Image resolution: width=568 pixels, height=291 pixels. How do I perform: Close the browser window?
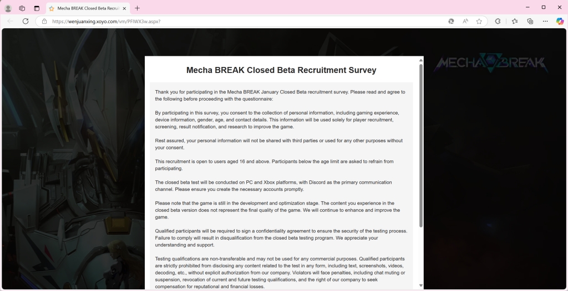(560, 7)
